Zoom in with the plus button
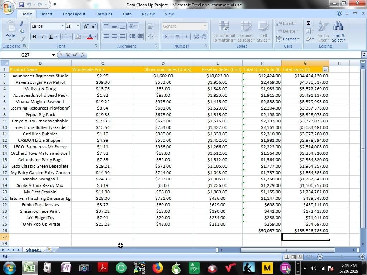This screenshot has height=275, width=367. click(362, 257)
